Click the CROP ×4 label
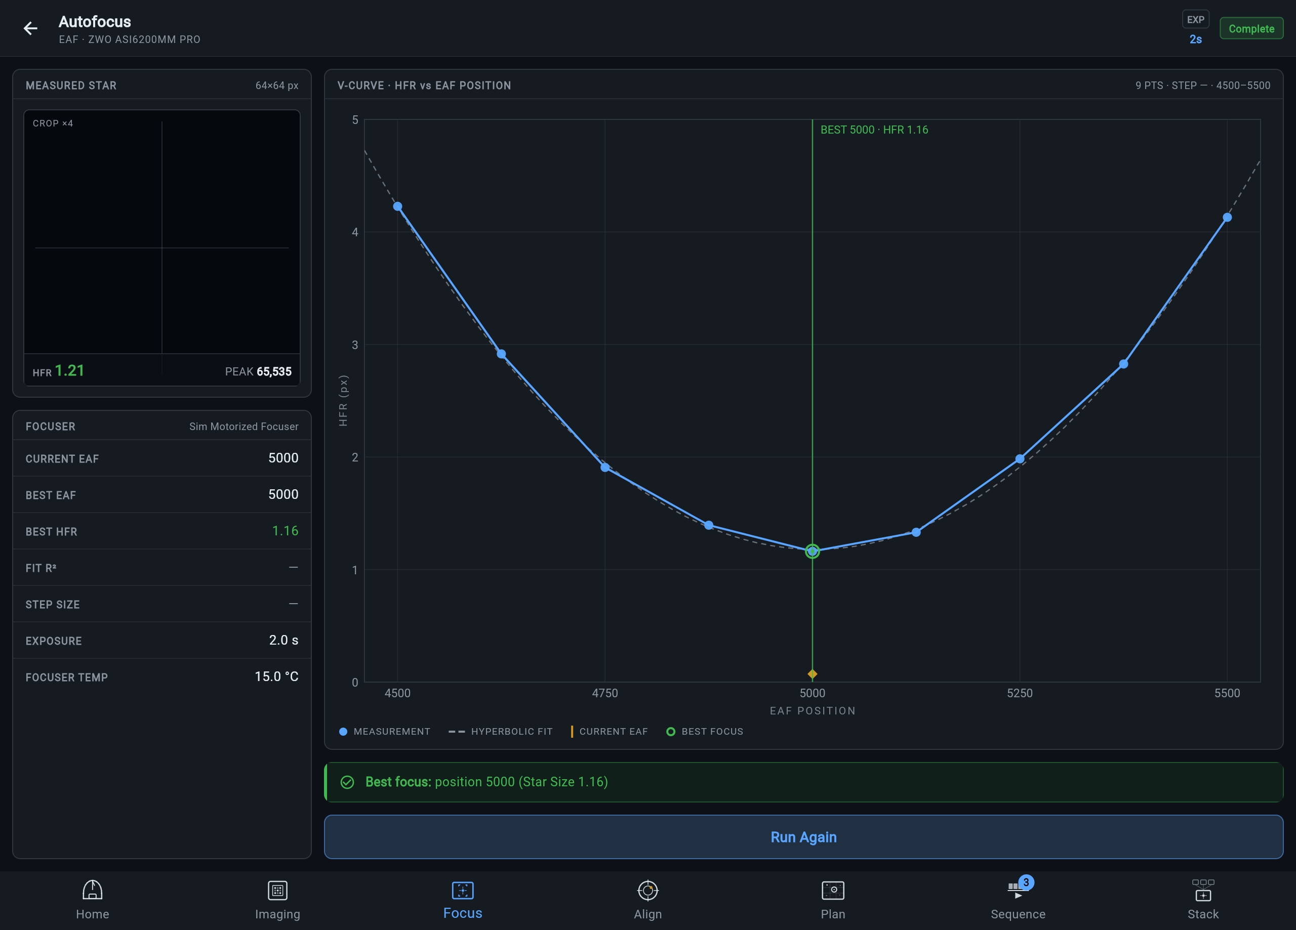Viewport: 1296px width, 930px height. (53, 123)
